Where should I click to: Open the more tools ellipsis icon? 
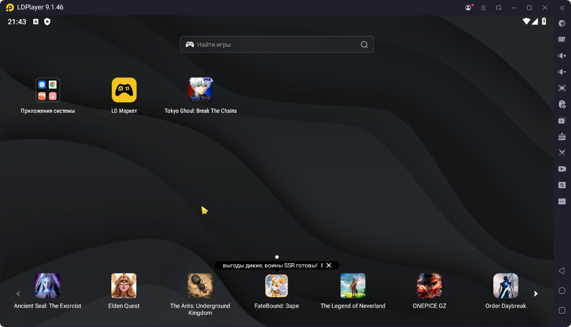click(562, 201)
